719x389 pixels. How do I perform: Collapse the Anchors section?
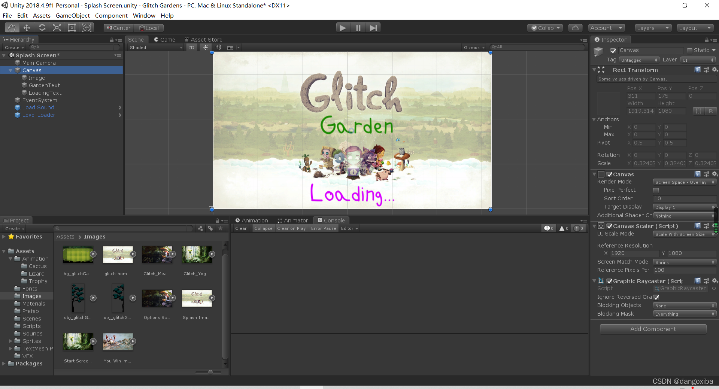click(x=594, y=119)
